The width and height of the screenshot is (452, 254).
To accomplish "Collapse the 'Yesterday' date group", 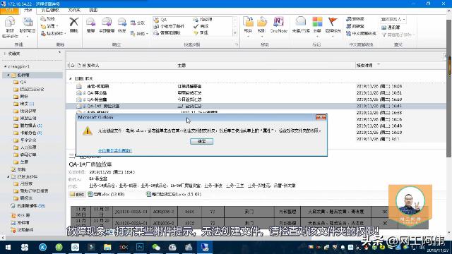I will click(71, 78).
